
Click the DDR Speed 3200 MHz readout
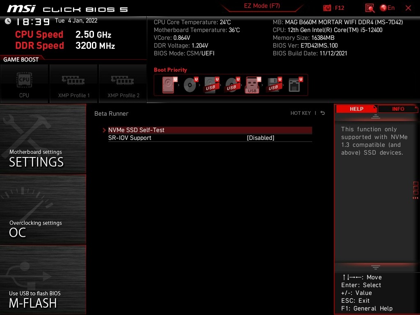[65, 46]
